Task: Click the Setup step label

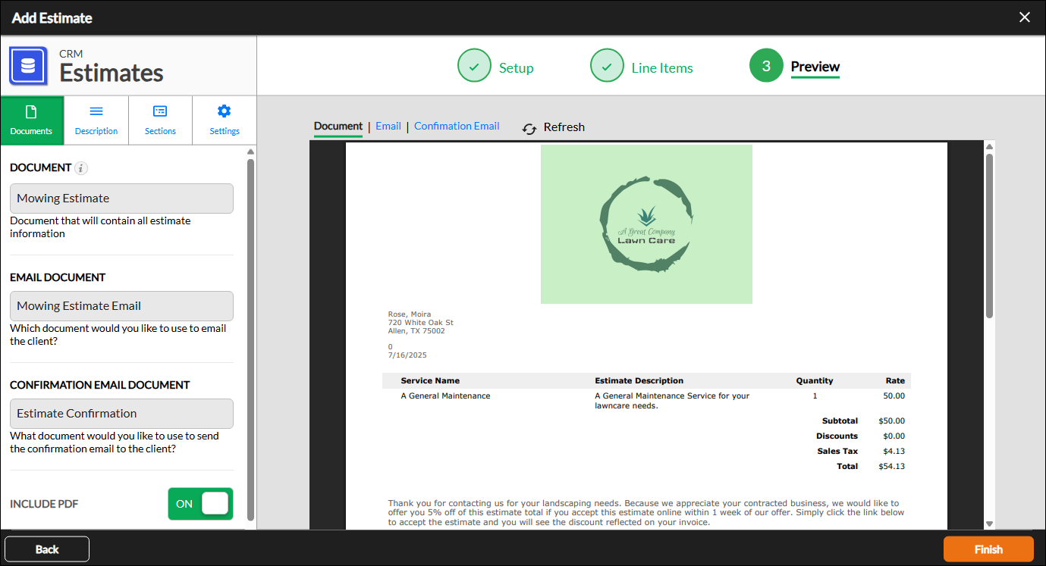Action: click(x=516, y=68)
